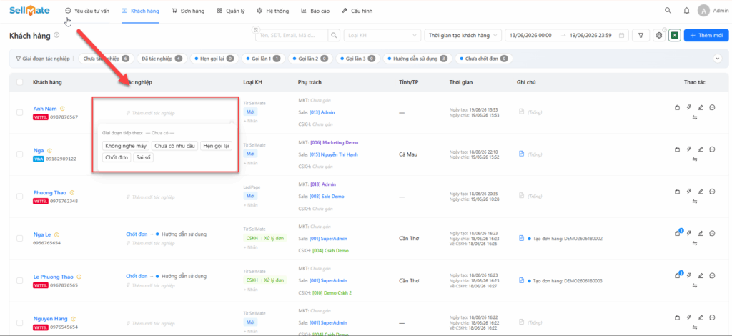The width and height of the screenshot is (732, 336).
Task: Click order bag icon with badge for Nga Le
Action: point(678,233)
